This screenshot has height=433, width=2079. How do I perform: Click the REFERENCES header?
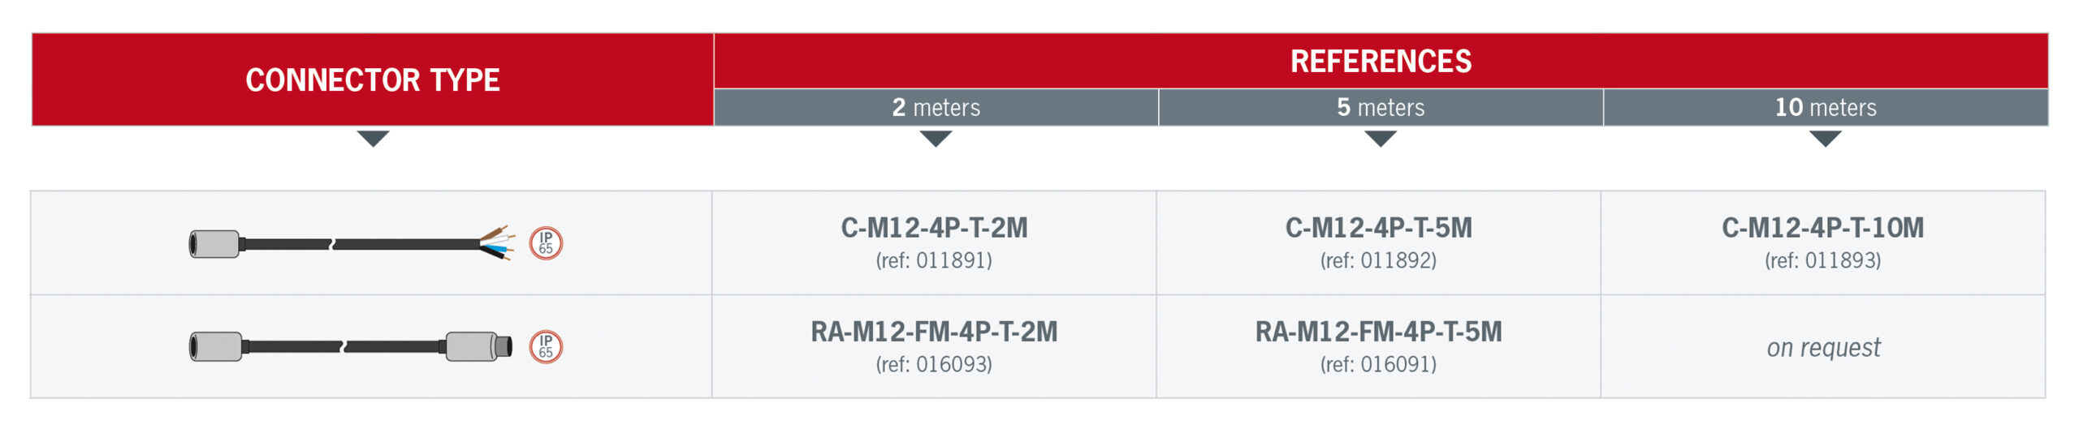pyautogui.click(x=1381, y=61)
